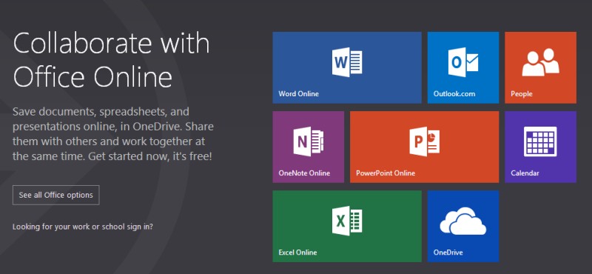Click the 'Save documents, spreadsheets' paragraph
Viewport: 592px width, 274px height.
113,134
